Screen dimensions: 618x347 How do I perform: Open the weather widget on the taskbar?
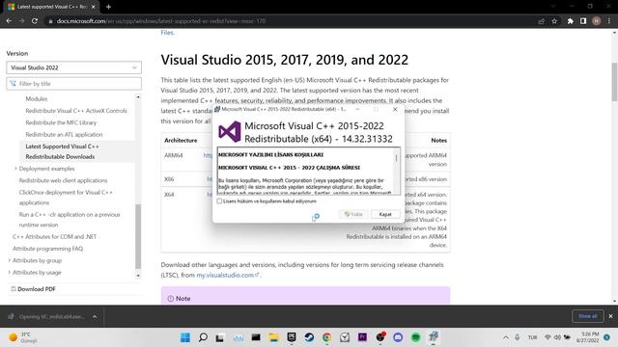(23, 337)
